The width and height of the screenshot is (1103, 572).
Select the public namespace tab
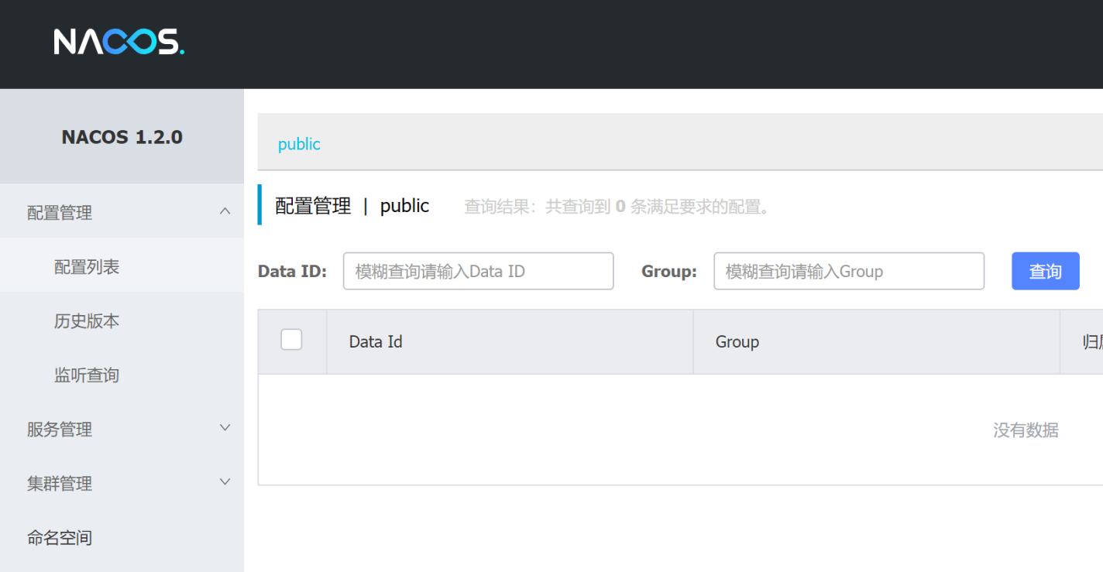299,144
